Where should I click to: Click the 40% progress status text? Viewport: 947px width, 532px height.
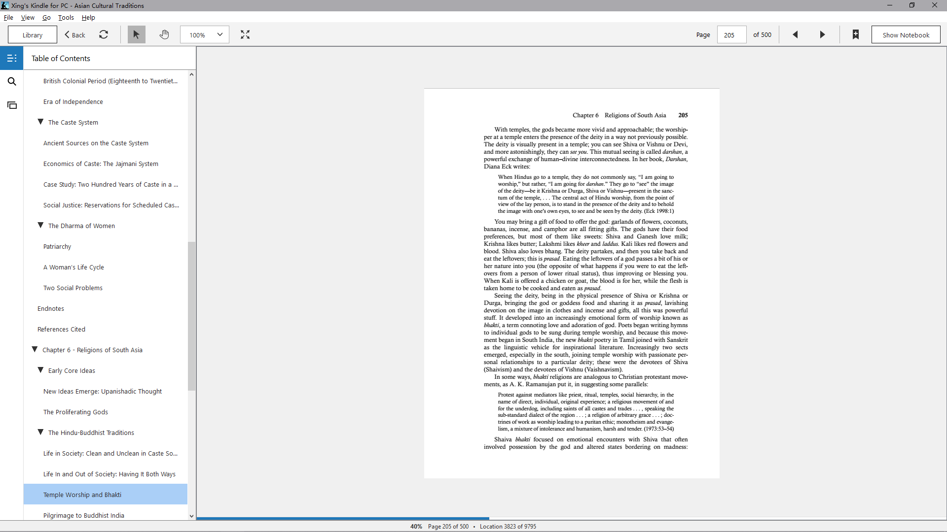[x=416, y=526]
